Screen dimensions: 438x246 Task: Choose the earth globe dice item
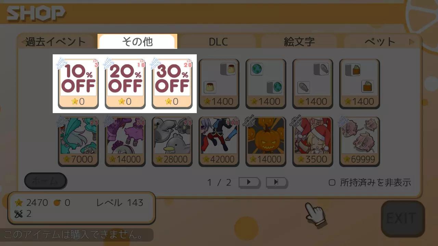(x=266, y=84)
